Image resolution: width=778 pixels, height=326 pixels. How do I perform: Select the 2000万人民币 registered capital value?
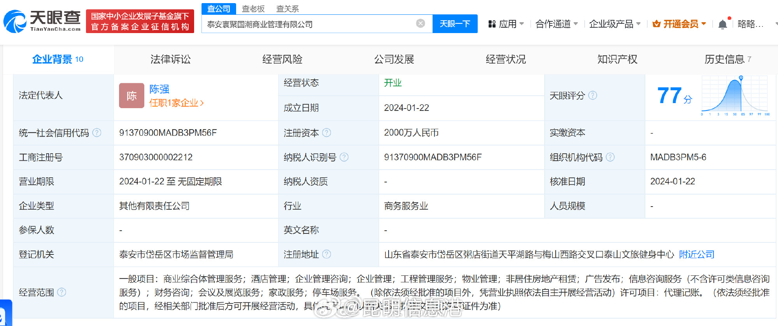tap(411, 133)
